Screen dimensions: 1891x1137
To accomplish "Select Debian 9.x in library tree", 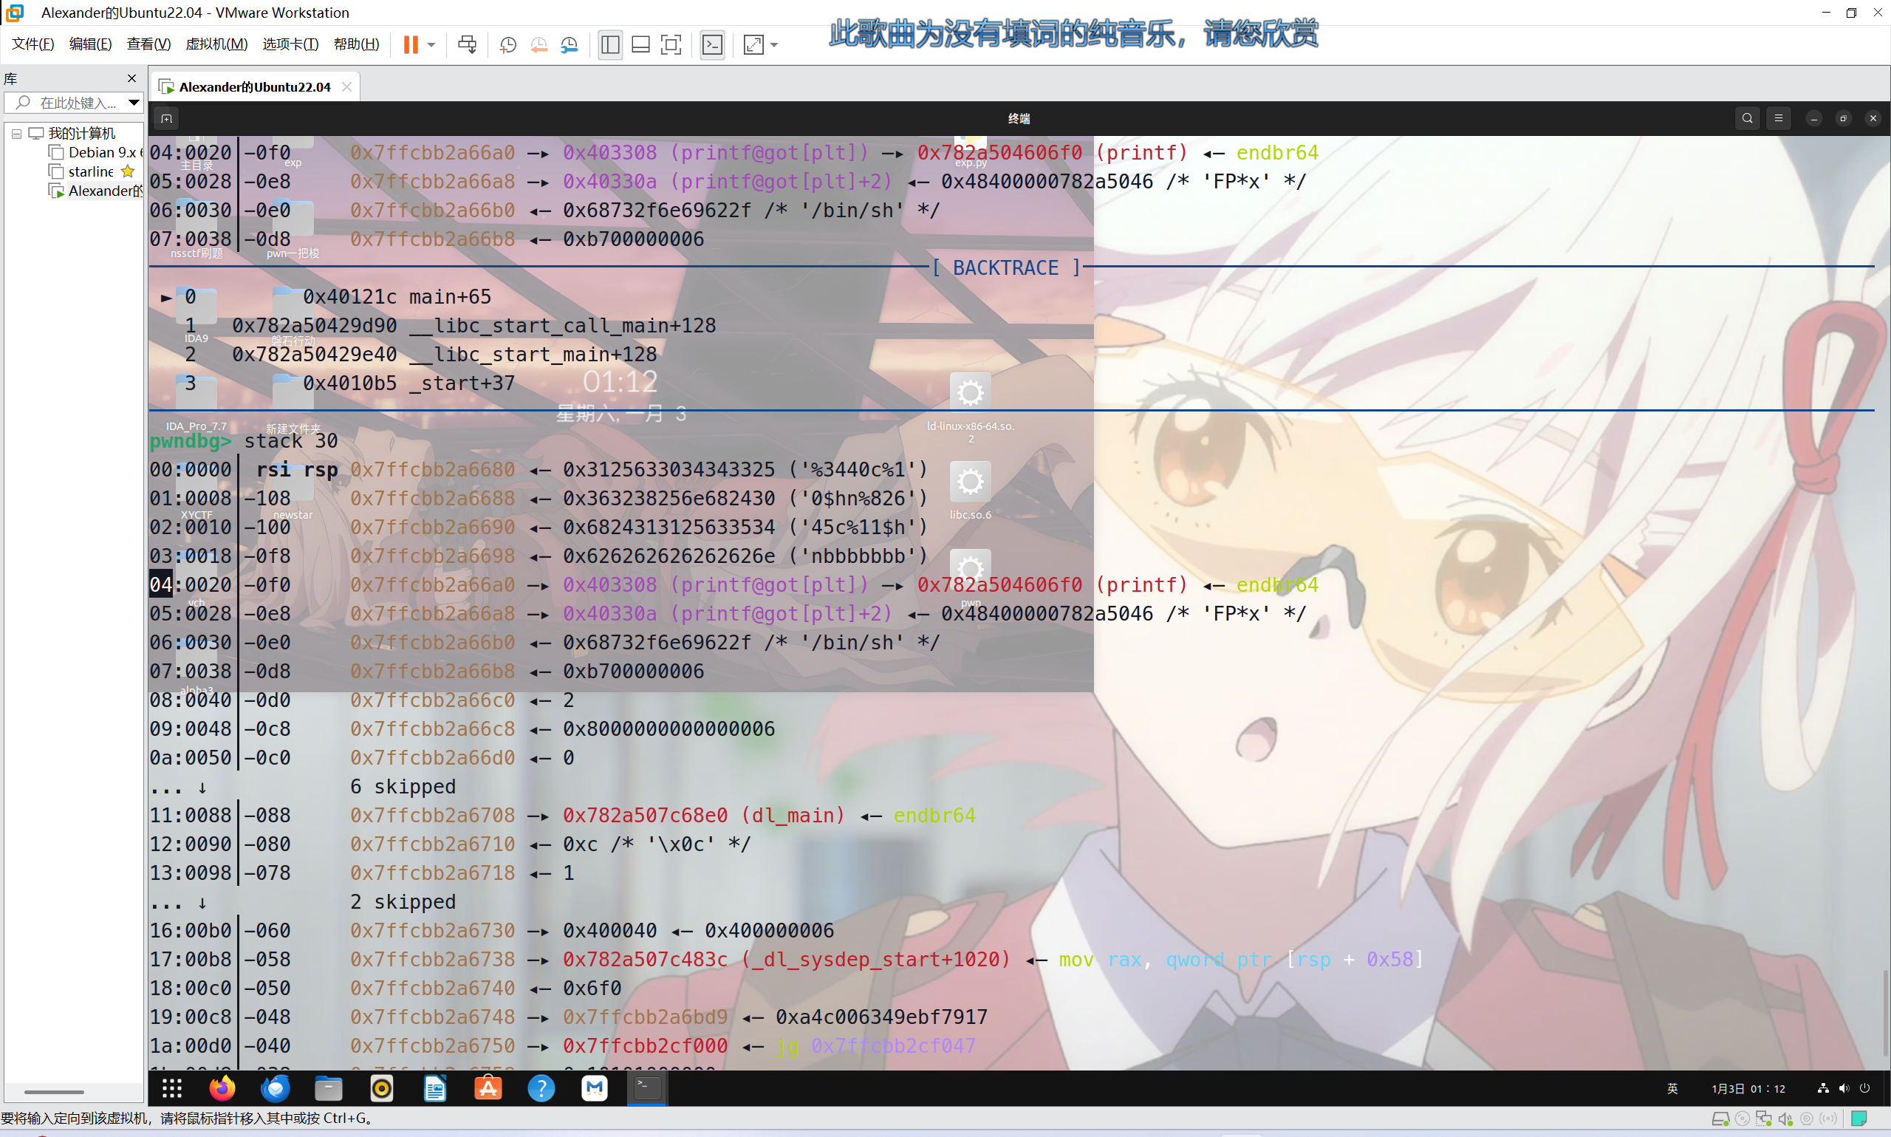I will click(x=100, y=152).
